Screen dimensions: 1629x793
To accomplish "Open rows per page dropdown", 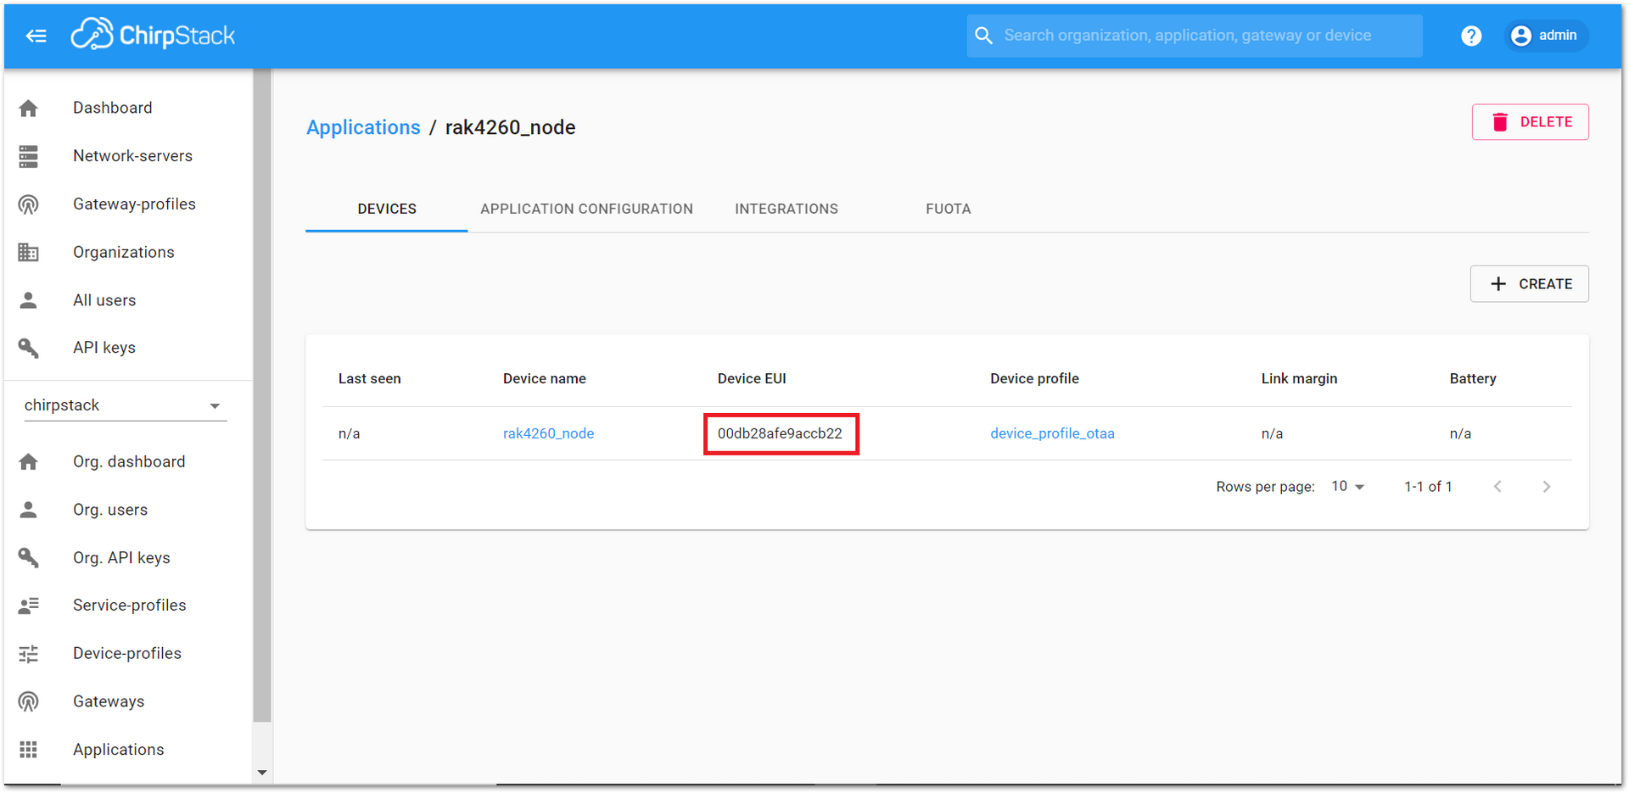I will (1348, 487).
